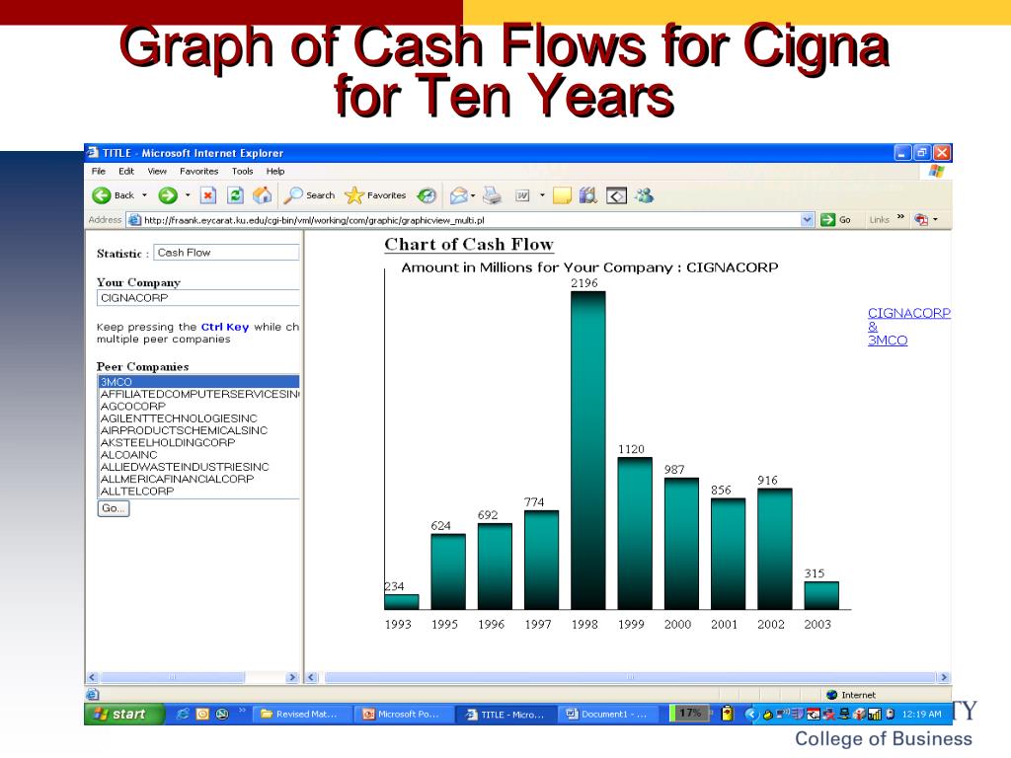Open the Edit menu

tap(126, 171)
